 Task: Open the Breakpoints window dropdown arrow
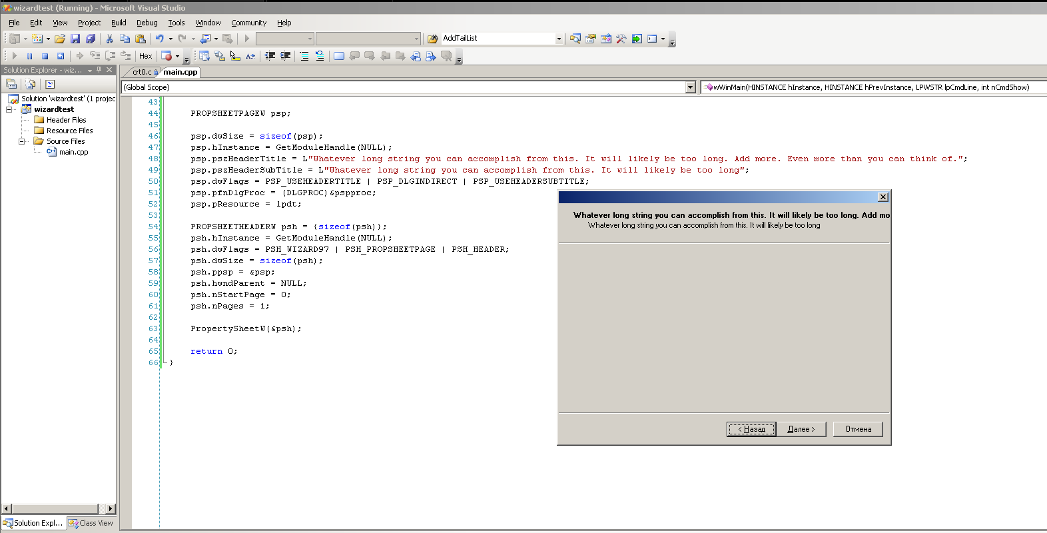[x=177, y=56]
